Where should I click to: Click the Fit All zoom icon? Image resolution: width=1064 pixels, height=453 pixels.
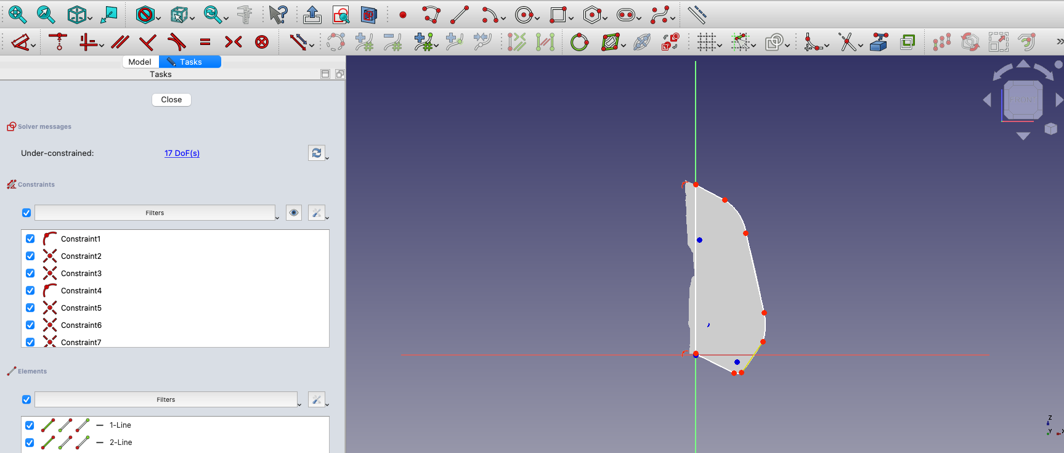[x=17, y=14]
